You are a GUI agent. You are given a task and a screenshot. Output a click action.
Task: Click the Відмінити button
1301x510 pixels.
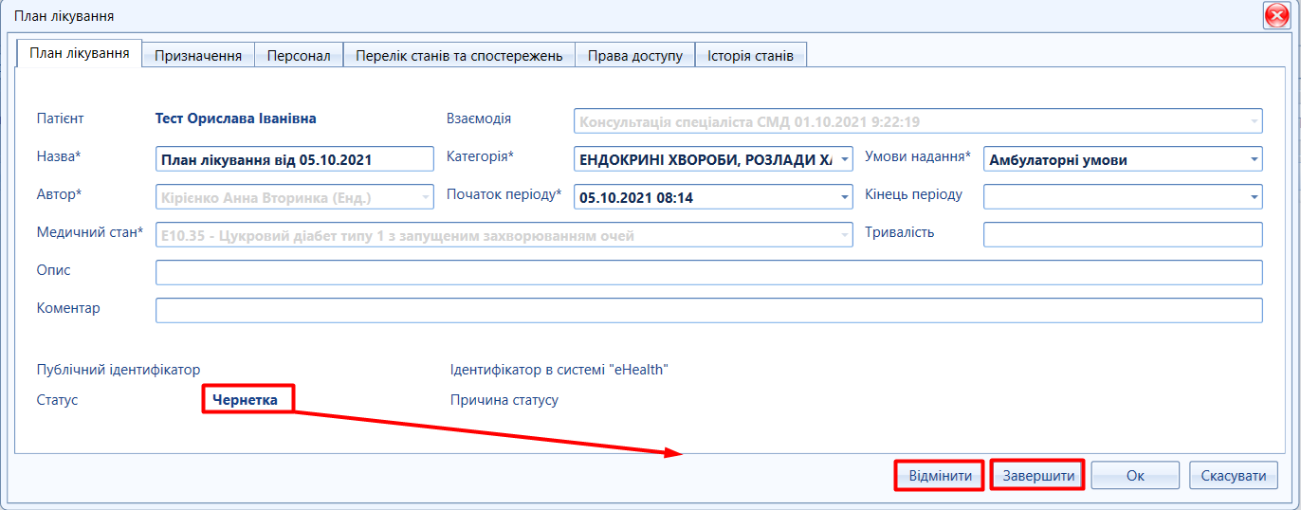point(940,475)
